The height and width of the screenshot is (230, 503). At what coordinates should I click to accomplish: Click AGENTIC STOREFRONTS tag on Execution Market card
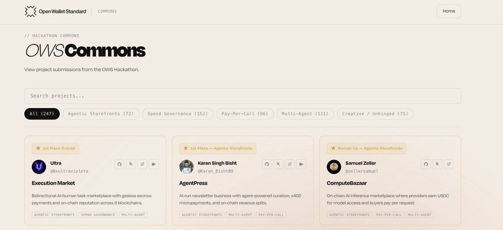coord(55,215)
